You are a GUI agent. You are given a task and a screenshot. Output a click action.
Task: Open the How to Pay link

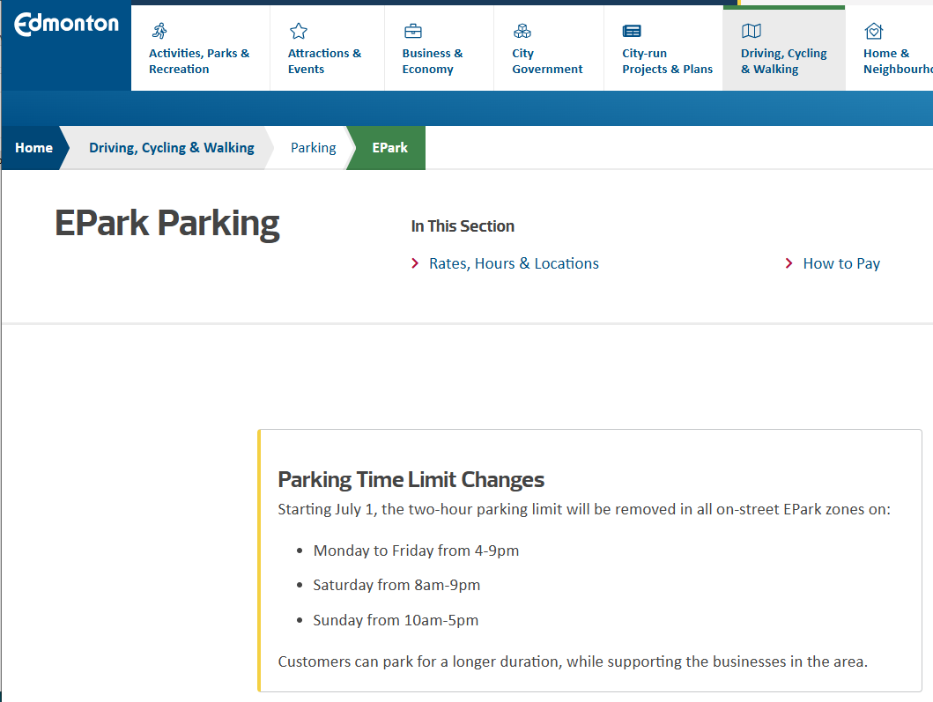click(x=841, y=263)
